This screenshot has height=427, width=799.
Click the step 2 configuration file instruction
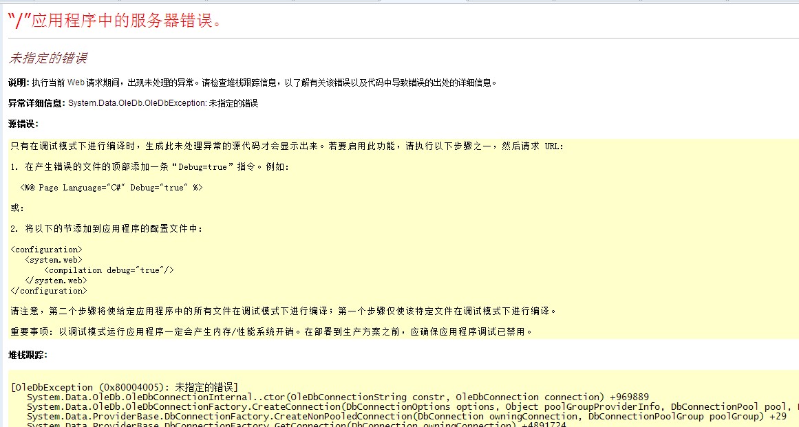pyautogui.click(x=107, y=229)
